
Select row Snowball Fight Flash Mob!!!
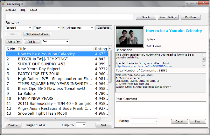click(57, 113)
